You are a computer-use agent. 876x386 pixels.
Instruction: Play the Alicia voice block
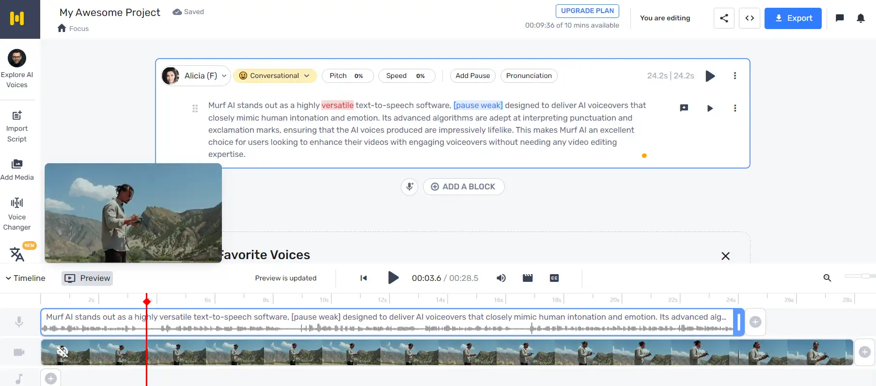pyautogui.click(x=710, y=76)
